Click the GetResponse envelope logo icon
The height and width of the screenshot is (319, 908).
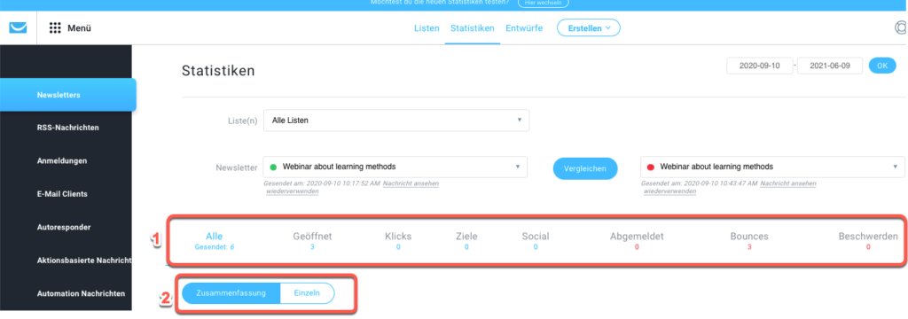pyautogui.click(x=18, y=27)
